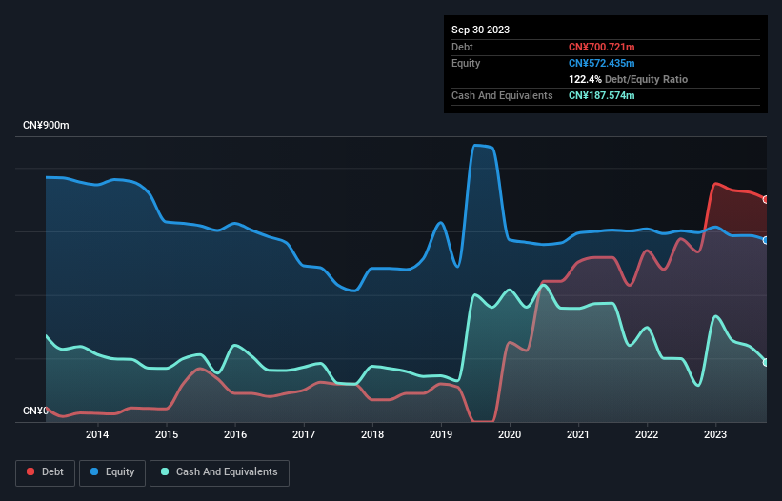Click the CN¥0 y-axis label

[x=35, y=411]
